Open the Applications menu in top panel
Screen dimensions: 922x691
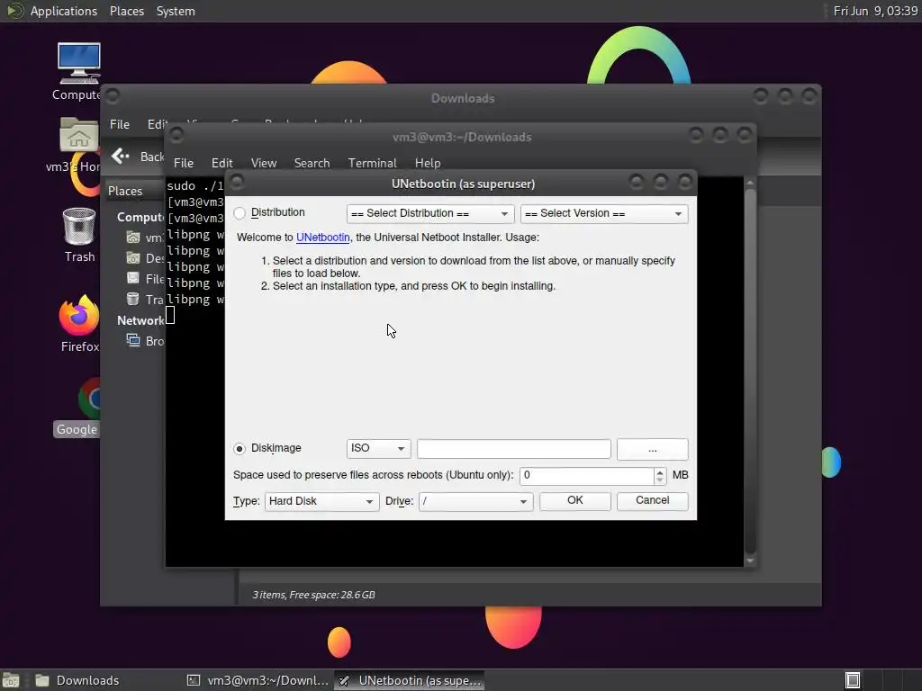pyautogui.click(x=64, y=11)
